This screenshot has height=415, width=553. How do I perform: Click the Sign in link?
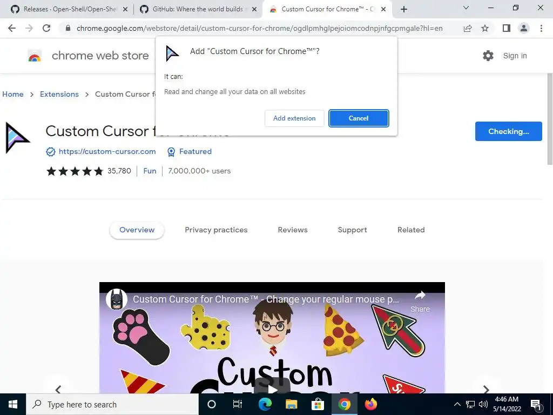[x=515, y=56]
